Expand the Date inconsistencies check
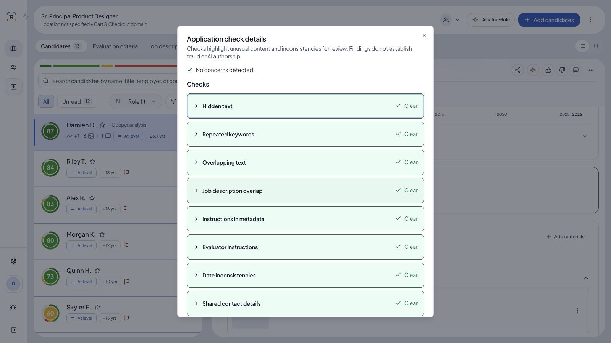Screen dimensions: 611x343 pyautogui.click(x=305, y=275)
